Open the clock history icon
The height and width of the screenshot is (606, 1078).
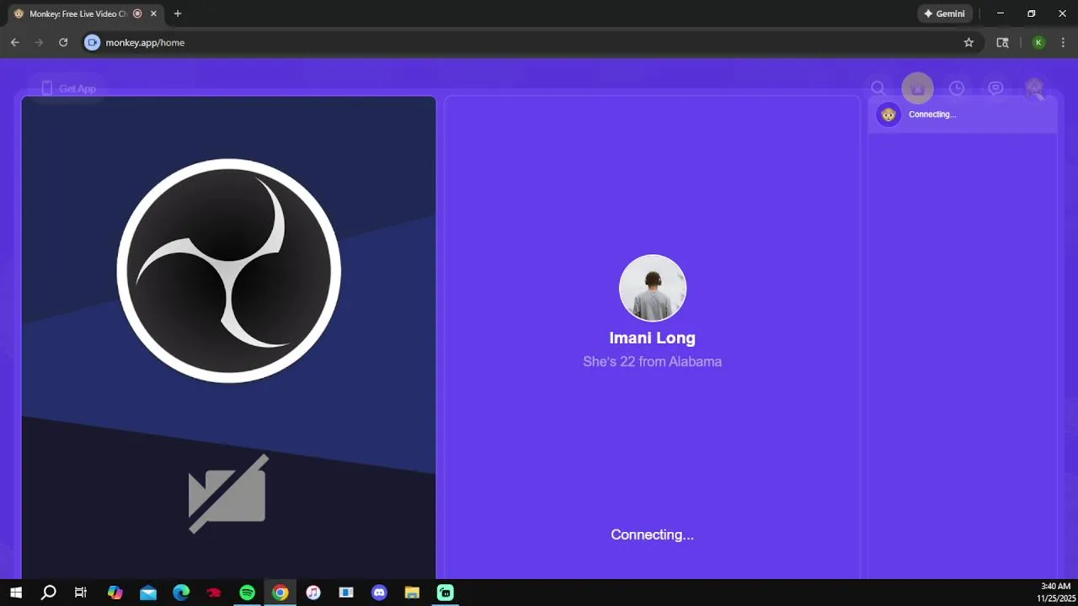(957, 88)
